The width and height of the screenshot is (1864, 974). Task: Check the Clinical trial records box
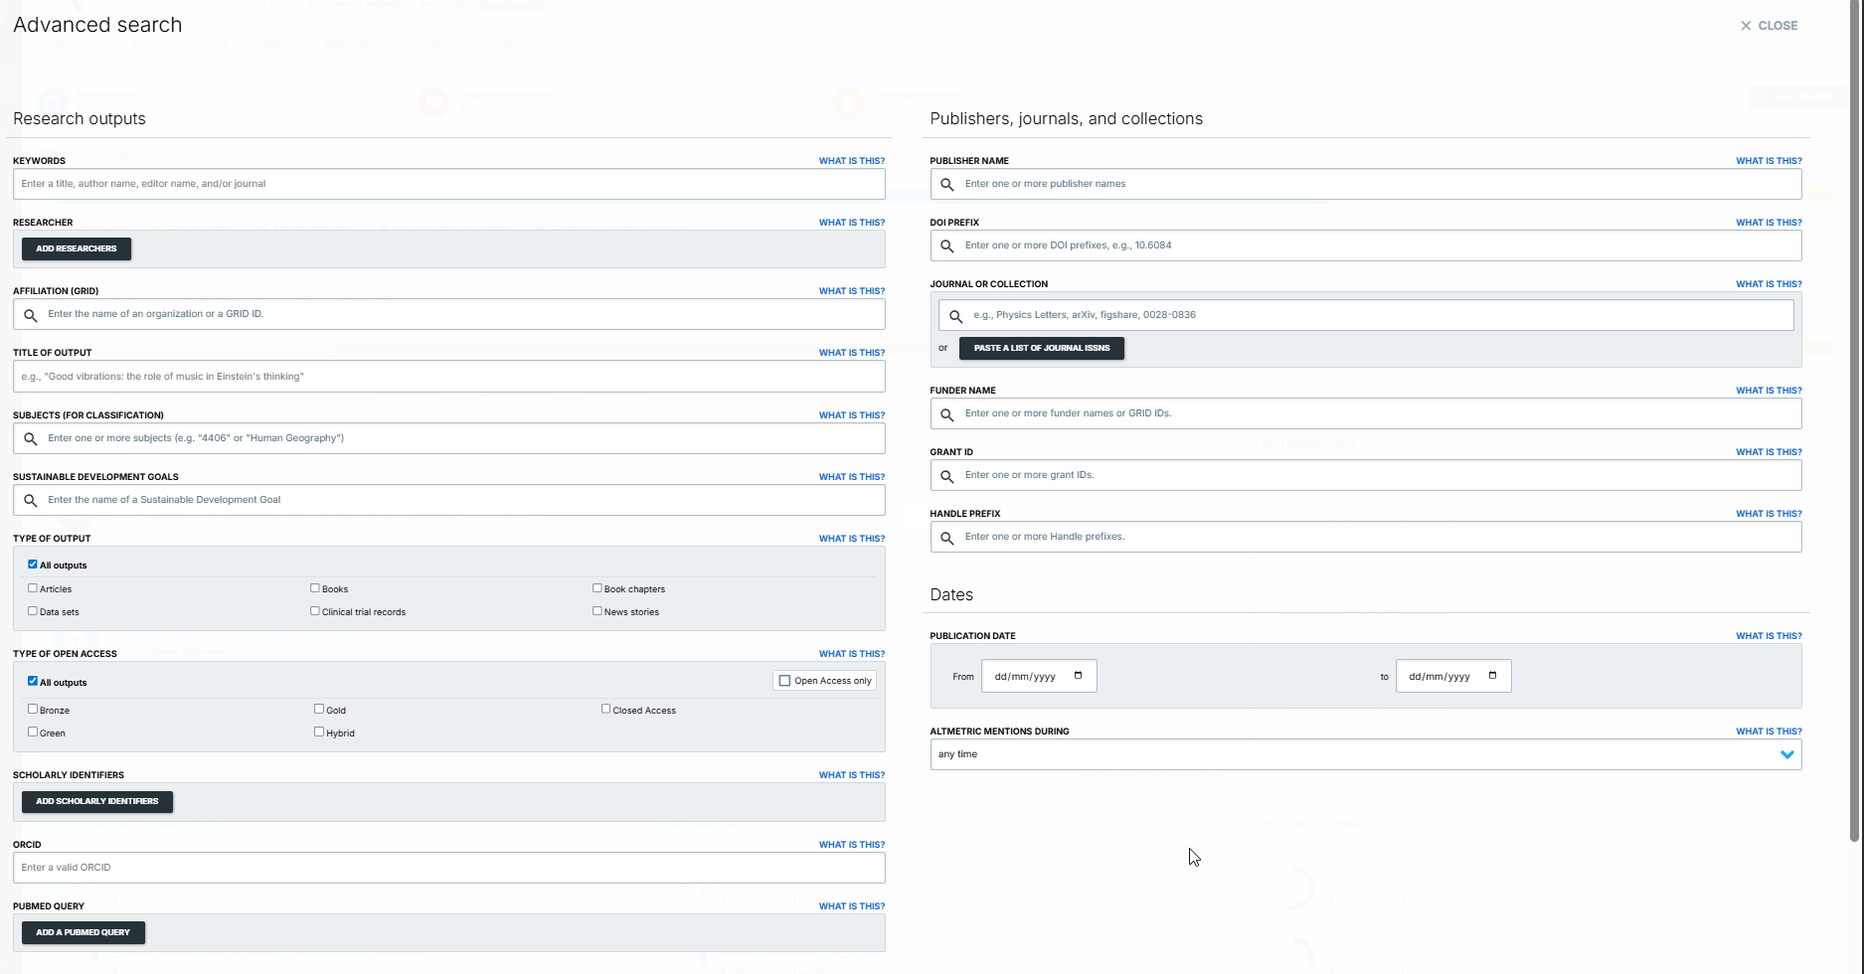tap(315, 610)
